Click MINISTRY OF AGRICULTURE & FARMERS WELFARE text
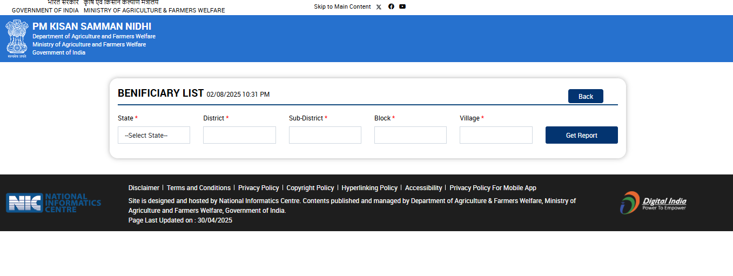Image resolution: width=733 pixels, height=276 pixels. 154,10
